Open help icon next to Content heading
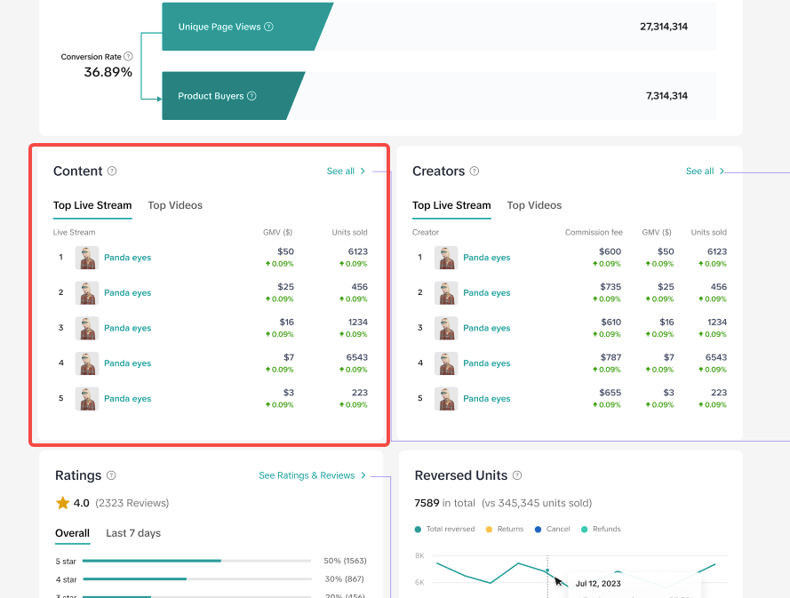This screenshot has height=598, width=790. click(x=112, y=171)
